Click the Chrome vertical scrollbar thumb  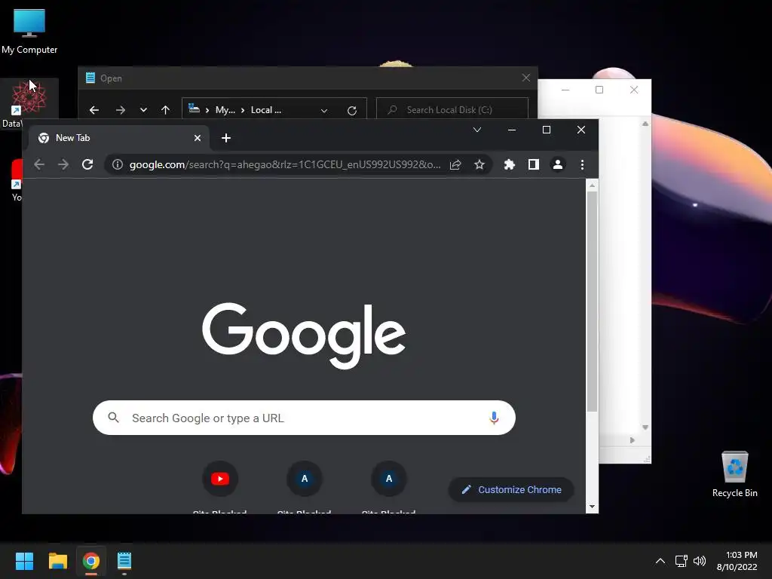click(592, 302)
